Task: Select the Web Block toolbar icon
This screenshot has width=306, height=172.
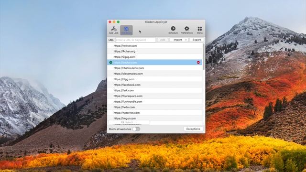Action: 126,30
